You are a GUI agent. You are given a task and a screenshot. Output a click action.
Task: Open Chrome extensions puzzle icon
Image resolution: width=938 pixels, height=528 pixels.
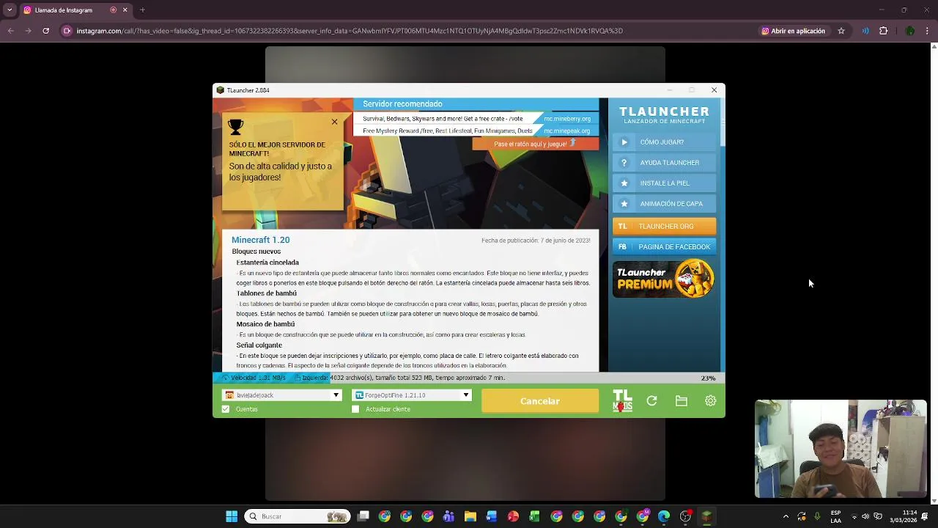(883, 31)
